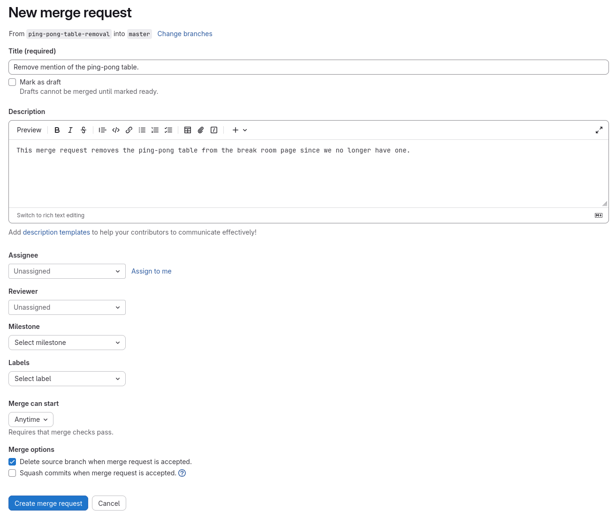Viewport: 616px width, 519px height.
Task: Open the Assignee Unassigned dropdown
Action: (x=67, y=271)
